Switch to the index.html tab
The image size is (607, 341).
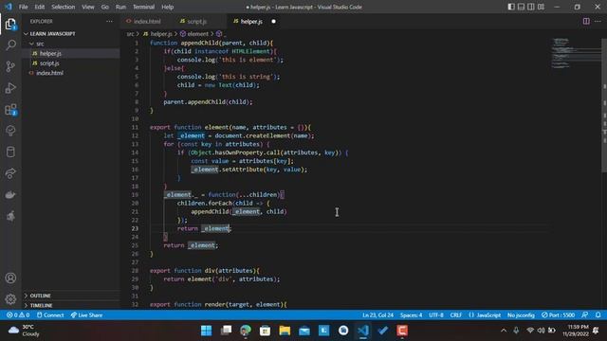tap(148, 21)
